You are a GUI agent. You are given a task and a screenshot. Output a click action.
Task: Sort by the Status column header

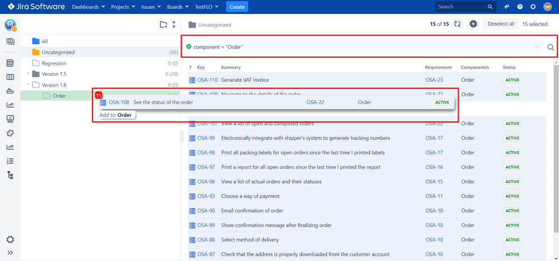pos(509,67)
